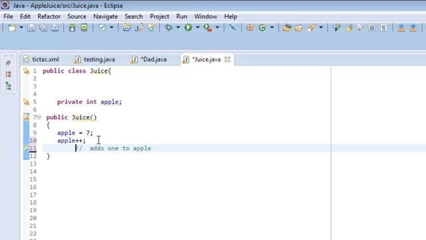Open the Run dropdown arrow
This screenshot has width=426, height=240.
click(198, 28)
